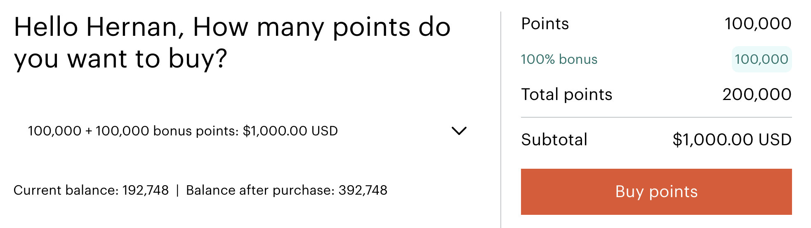Click the 100,000 points value at top

(758, 24)
